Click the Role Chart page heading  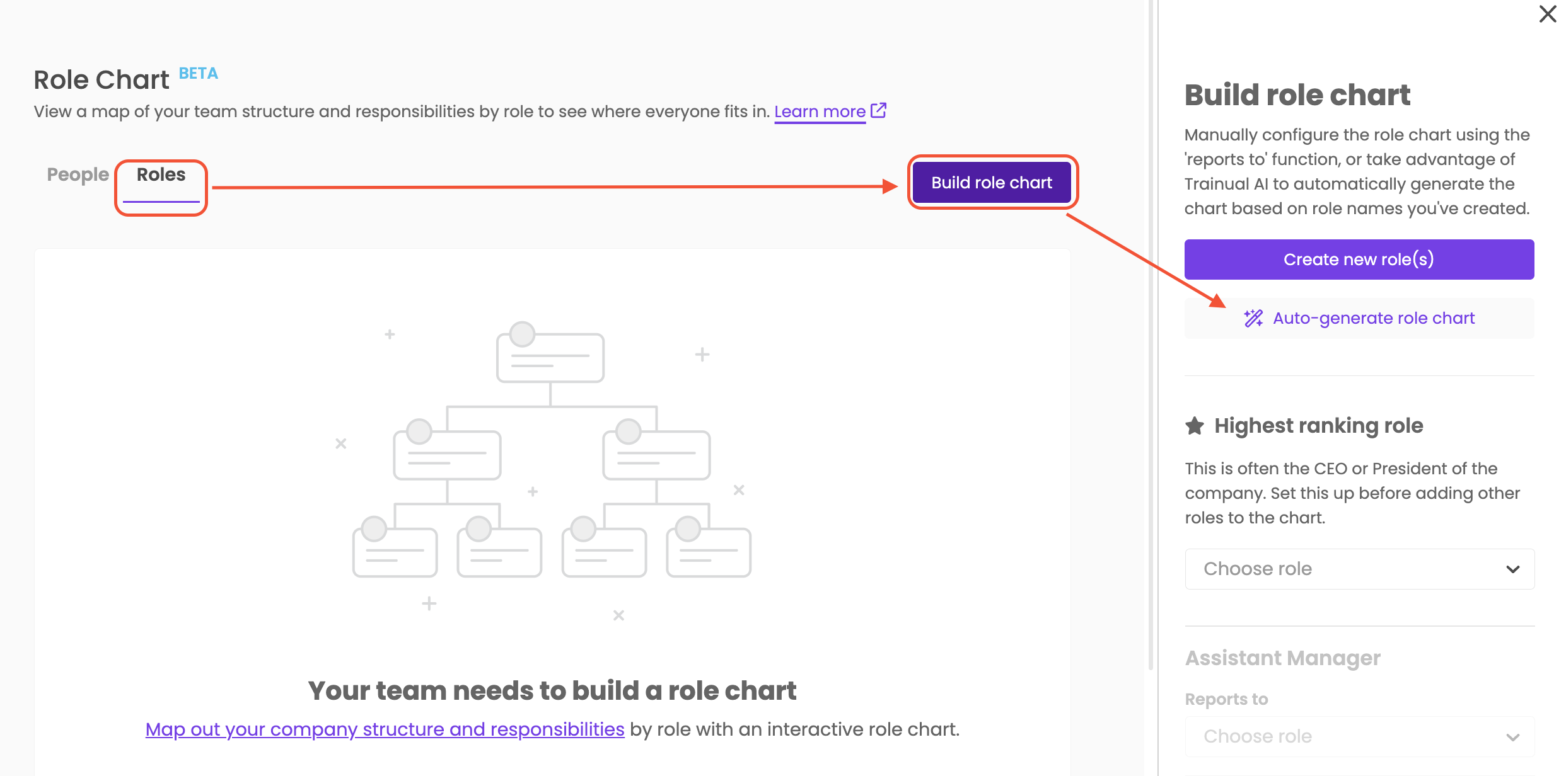point(101,80)
